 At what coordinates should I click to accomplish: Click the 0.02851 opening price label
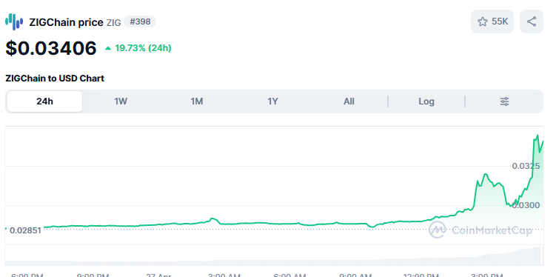25,230
